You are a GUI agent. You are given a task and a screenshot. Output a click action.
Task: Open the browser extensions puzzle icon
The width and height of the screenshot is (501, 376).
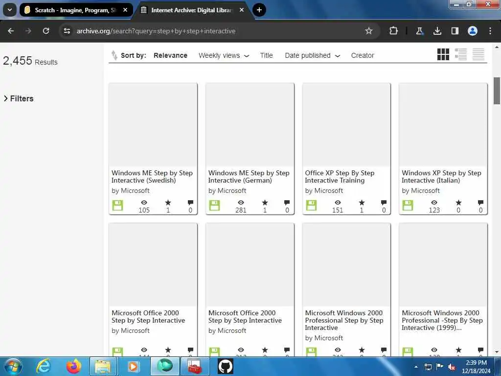coord(393,31)
